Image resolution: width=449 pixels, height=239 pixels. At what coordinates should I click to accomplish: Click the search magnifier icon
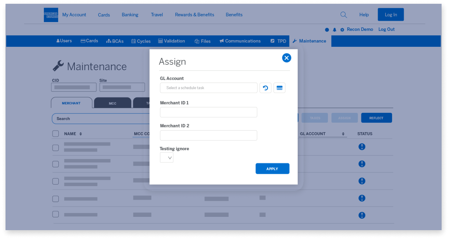click(343, 15)
